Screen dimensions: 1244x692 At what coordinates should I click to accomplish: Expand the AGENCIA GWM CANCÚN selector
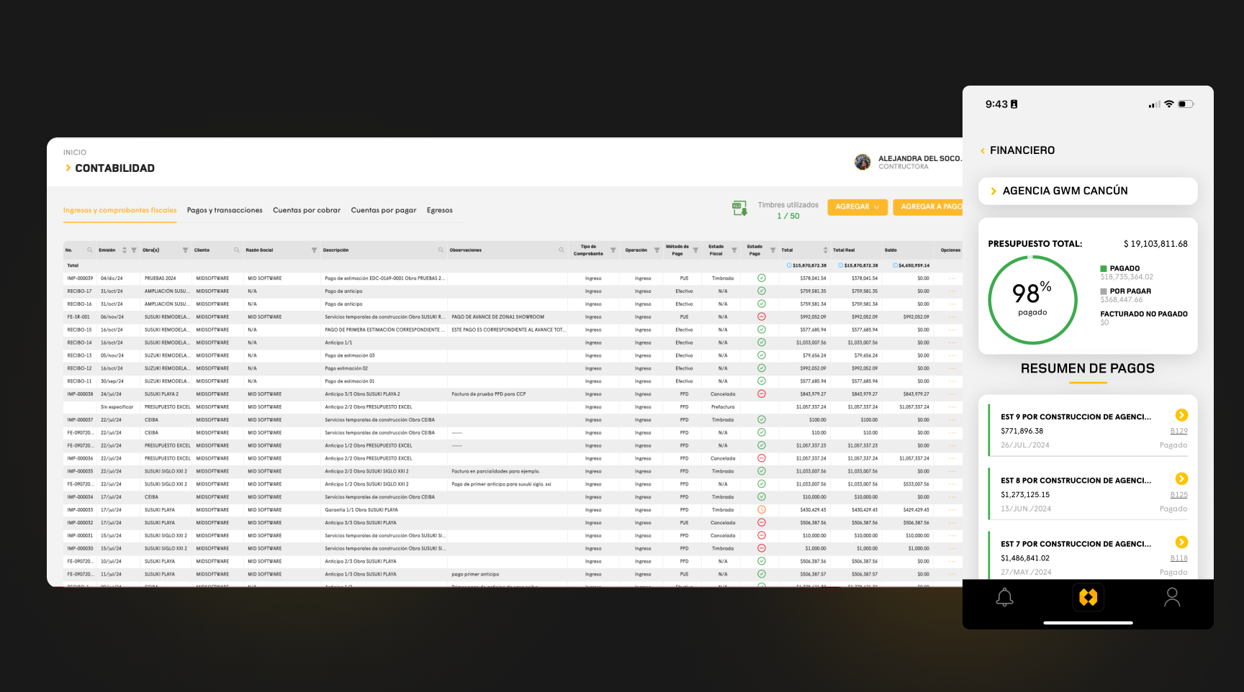994,191
